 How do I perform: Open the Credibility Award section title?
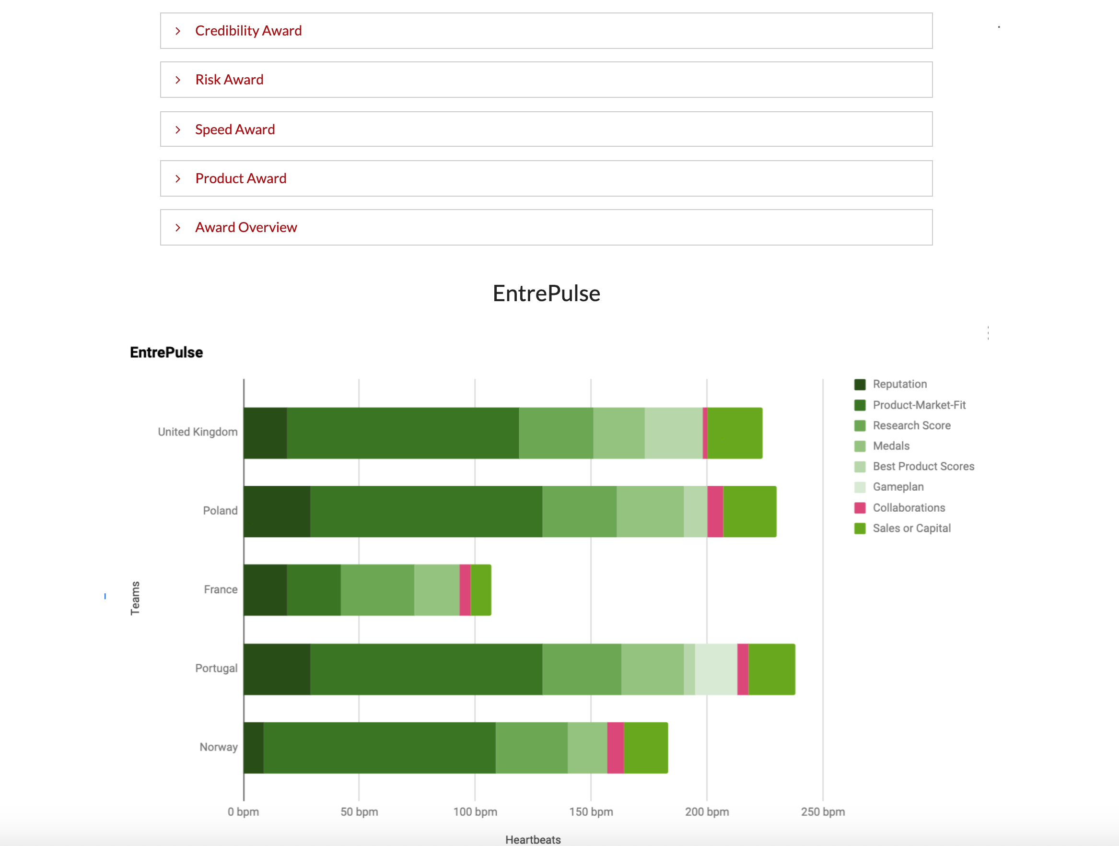click(248, 31)
